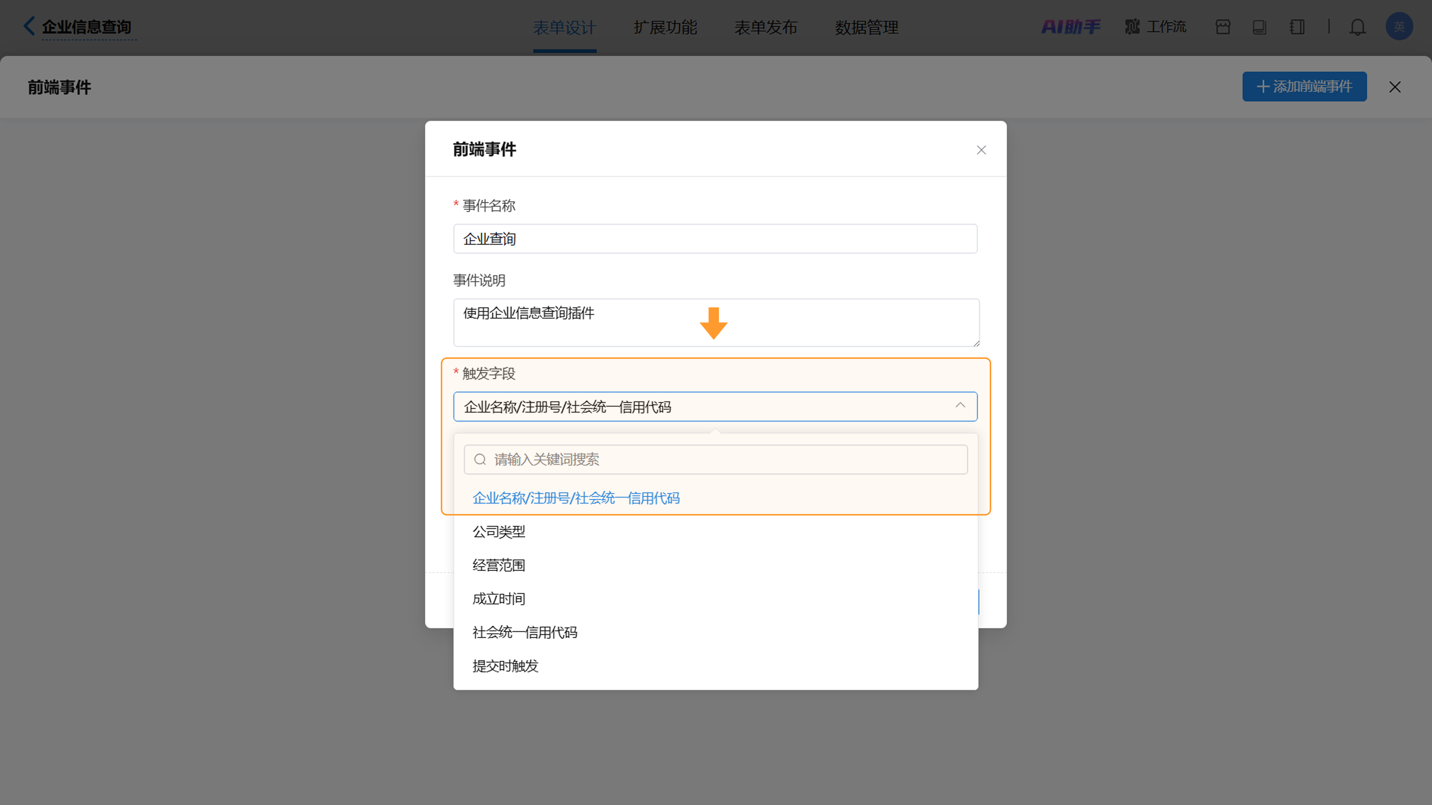Viewport: 1432px width, 805px height.
Task: Close the 前端事件 side panel
Action: tap(1395, 87)
